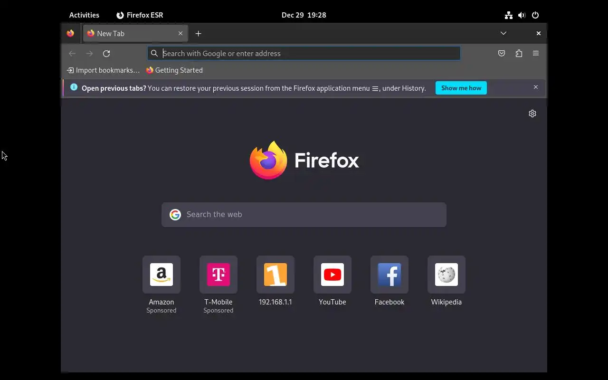The height and width of the screenshot is (380, 608).
Task: Click the Google icon in search box
Action: tap(175, 215)
